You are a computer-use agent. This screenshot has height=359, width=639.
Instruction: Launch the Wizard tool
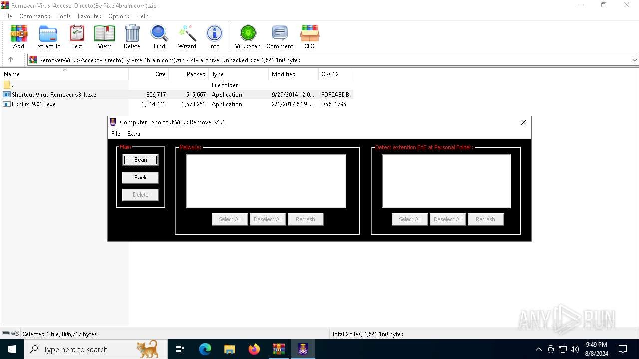[x=187, y=37]
